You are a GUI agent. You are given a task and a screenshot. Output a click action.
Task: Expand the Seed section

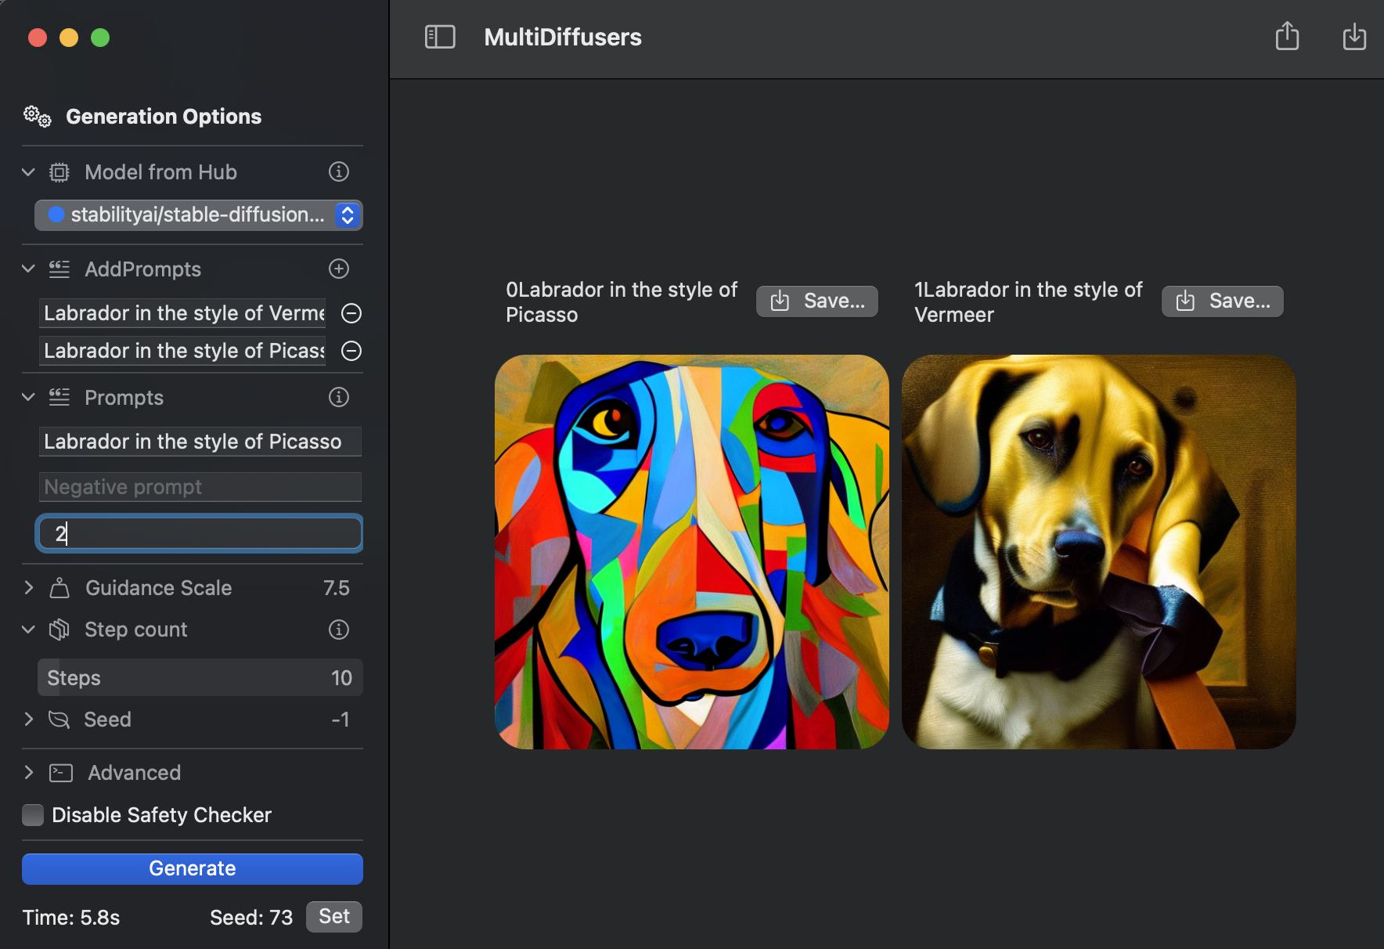29,720
